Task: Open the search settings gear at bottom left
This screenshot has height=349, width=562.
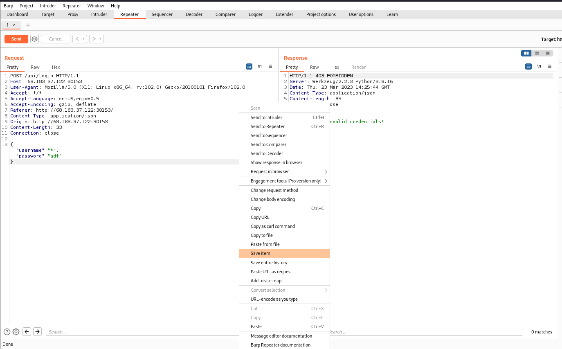Action: click(16, 331)
